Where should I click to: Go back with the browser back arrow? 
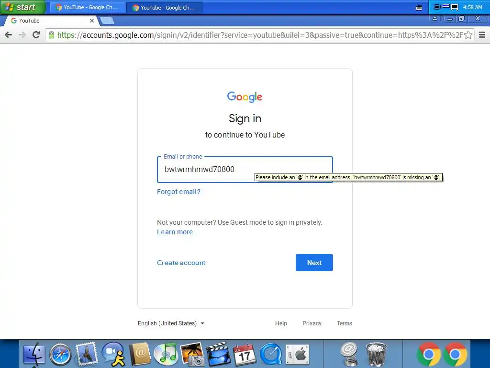pos(9,34)
